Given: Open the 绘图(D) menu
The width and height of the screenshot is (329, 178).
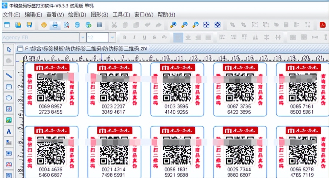Looking at the screenshot, I should tap(77, 15).
